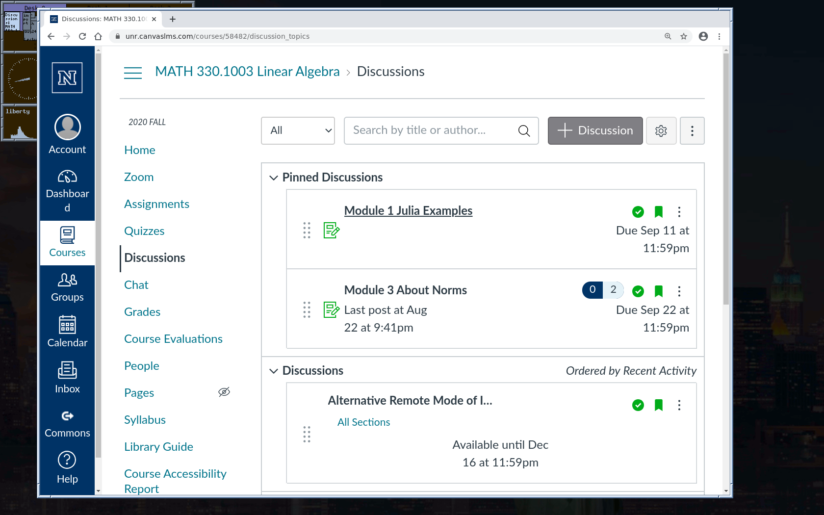
Task: Collapse the Pinned Discussions section
Action: (x=274, y=178)
